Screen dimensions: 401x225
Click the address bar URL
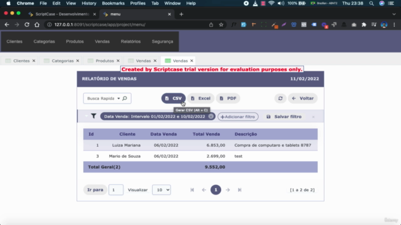click(x=100, y=25)
